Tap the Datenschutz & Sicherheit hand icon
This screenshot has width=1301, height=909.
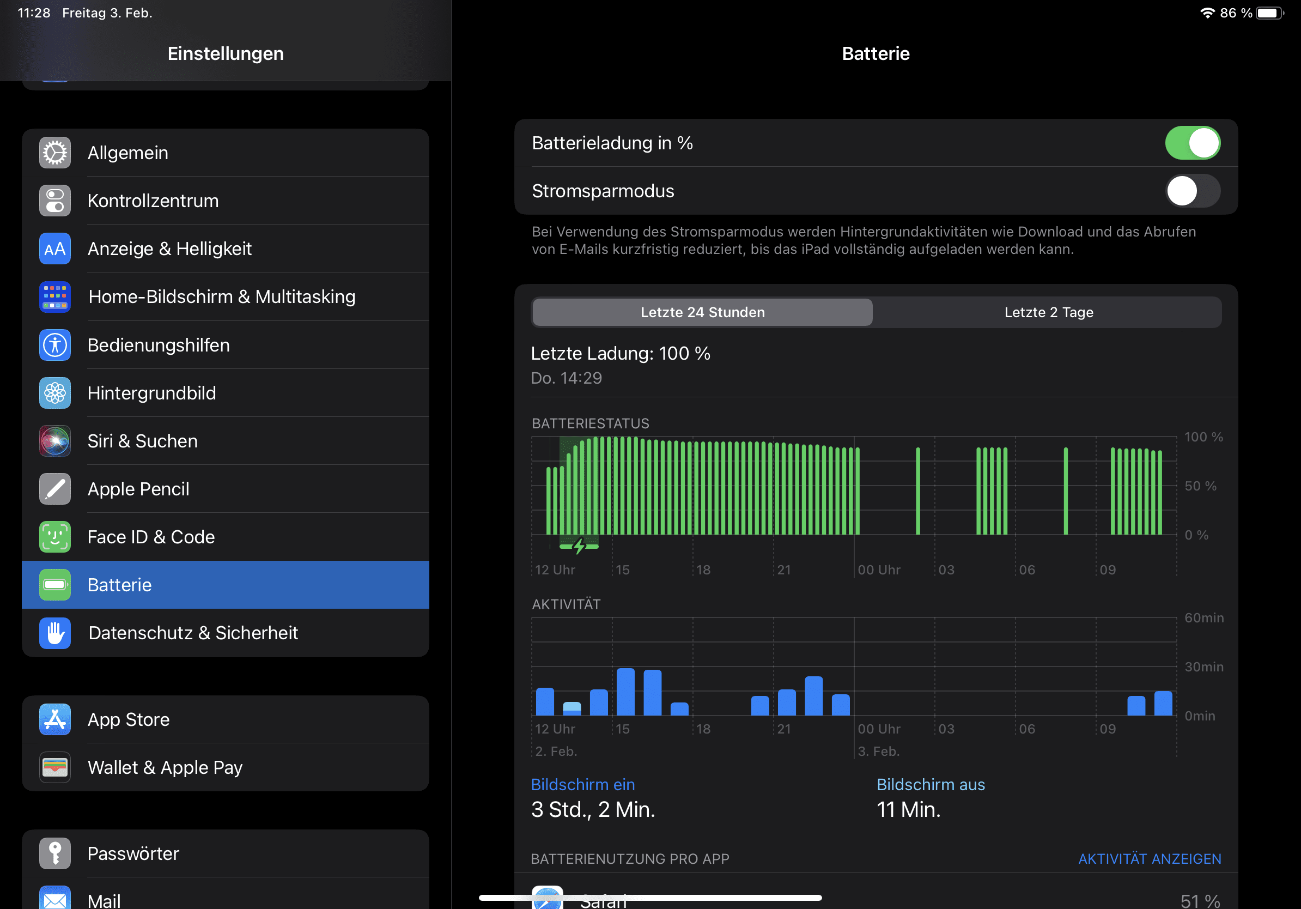(x=55, y=633)
